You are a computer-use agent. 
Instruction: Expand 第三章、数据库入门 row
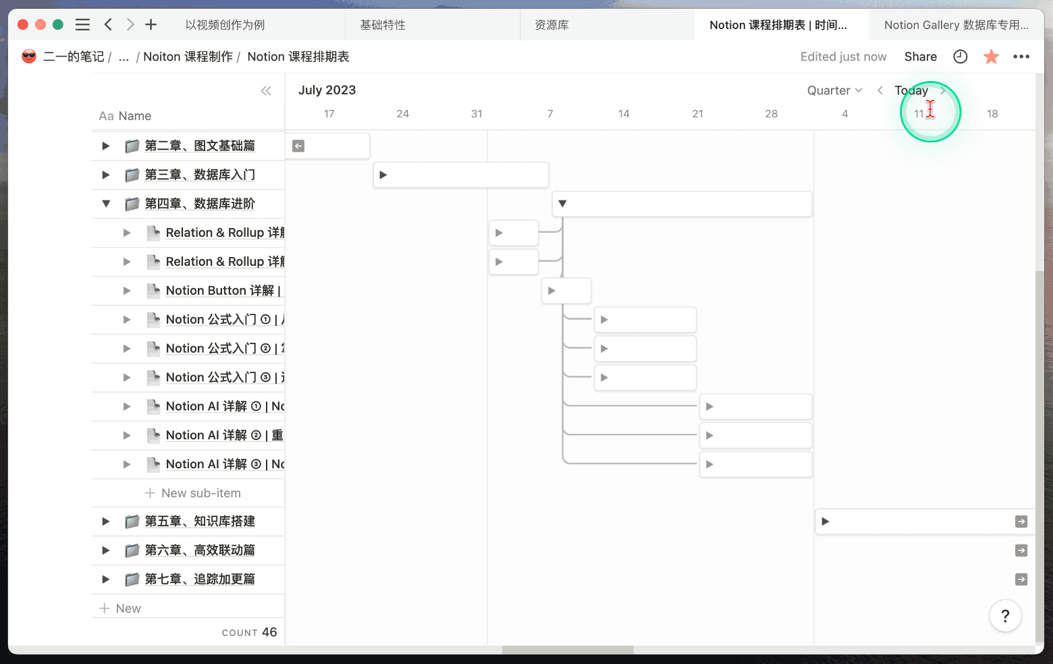coord(106,175)
